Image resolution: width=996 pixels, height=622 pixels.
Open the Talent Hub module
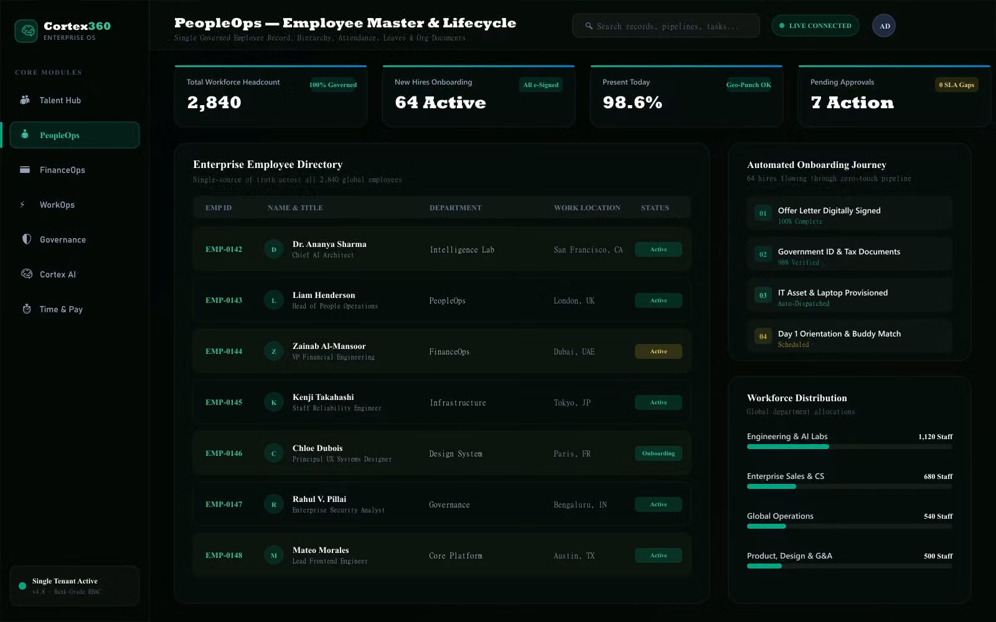pyautogui.click(x=75, y=100)
